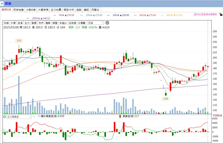Click the 20MA legend entry

tap(118, 15)
